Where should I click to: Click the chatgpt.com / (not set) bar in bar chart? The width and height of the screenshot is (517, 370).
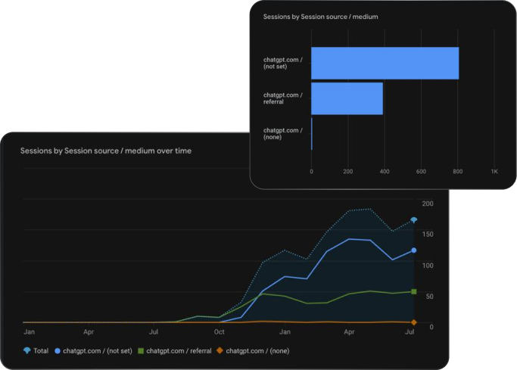[385, 64]
